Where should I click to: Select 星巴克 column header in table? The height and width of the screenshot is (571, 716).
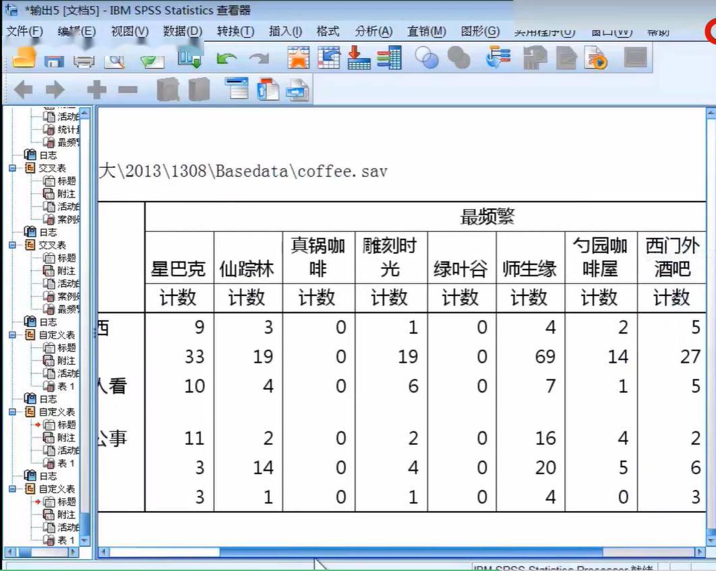(x=179, y=270)
